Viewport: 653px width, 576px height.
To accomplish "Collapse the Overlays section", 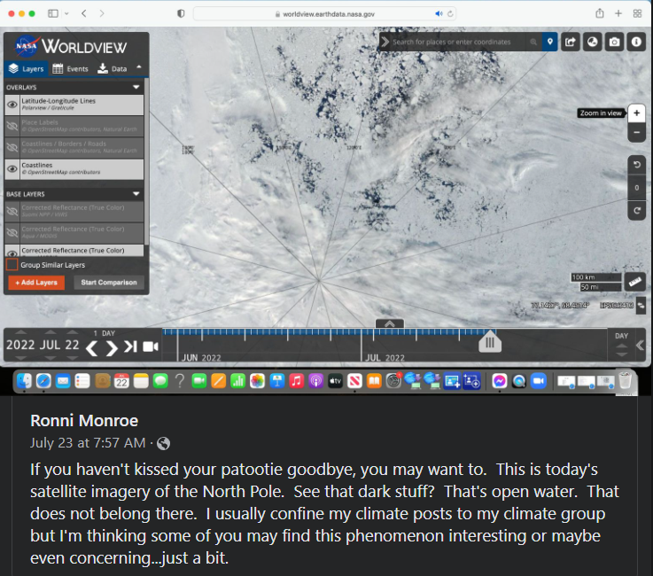I will pyautogui.click(x=136, y=88).
